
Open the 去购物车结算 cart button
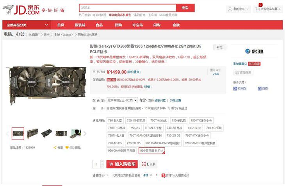[x=268, y=9]
